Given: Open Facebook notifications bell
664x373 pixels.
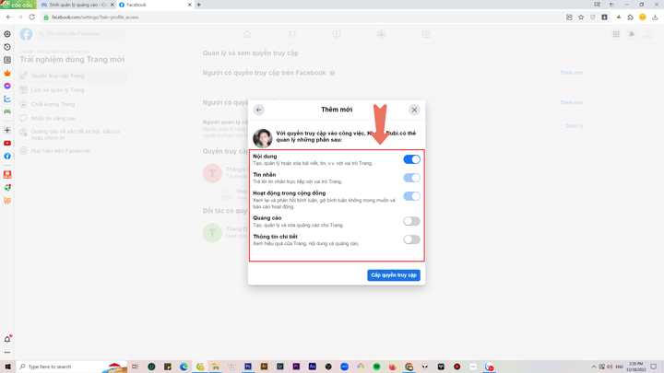Looking at the screenshot, I should coord(632,34).
